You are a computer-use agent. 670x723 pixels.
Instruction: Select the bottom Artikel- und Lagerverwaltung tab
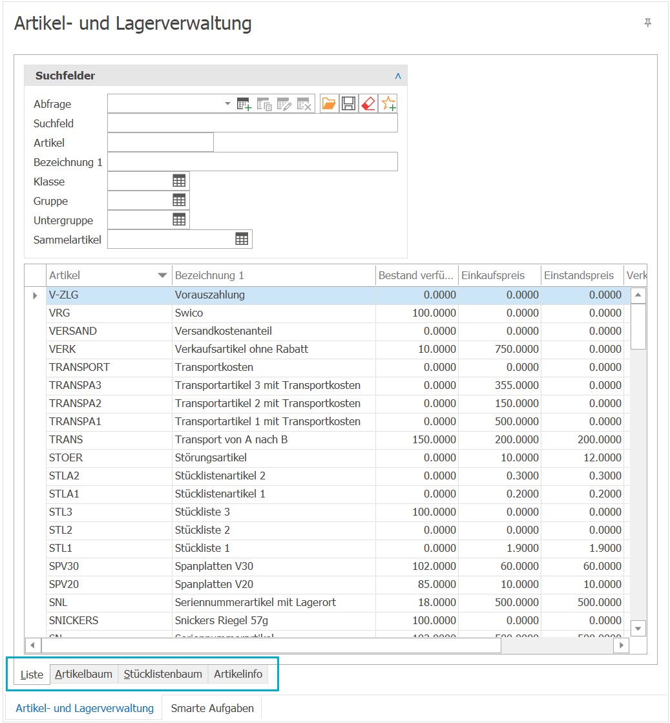(85, 708)
